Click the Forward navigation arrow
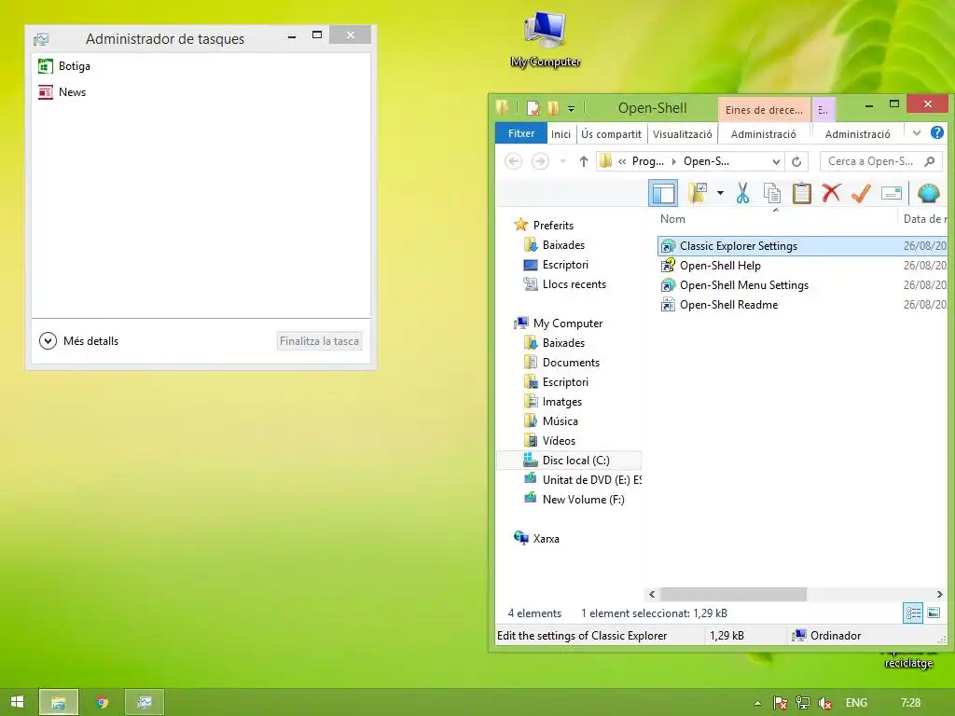Image resolution: width=955 pixels, height=716 pixels. coord(540,161)
